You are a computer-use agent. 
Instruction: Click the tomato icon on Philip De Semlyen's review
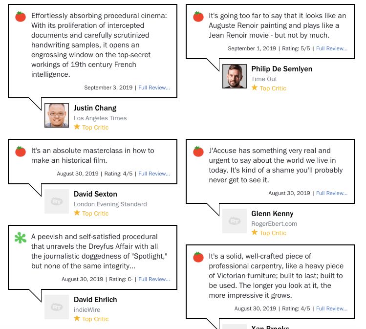click(x=198, y=17)
